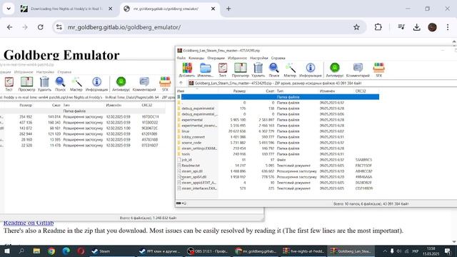The image size is (457, 257).
Task: Select source_code folder in archive list
Action: click(191, 143)
